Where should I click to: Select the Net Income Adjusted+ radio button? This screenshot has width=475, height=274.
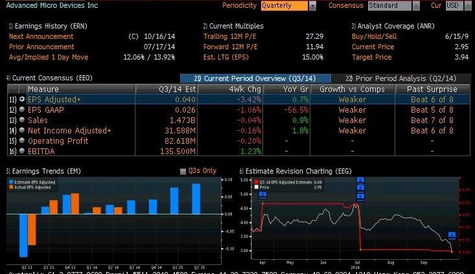(22, 130)
